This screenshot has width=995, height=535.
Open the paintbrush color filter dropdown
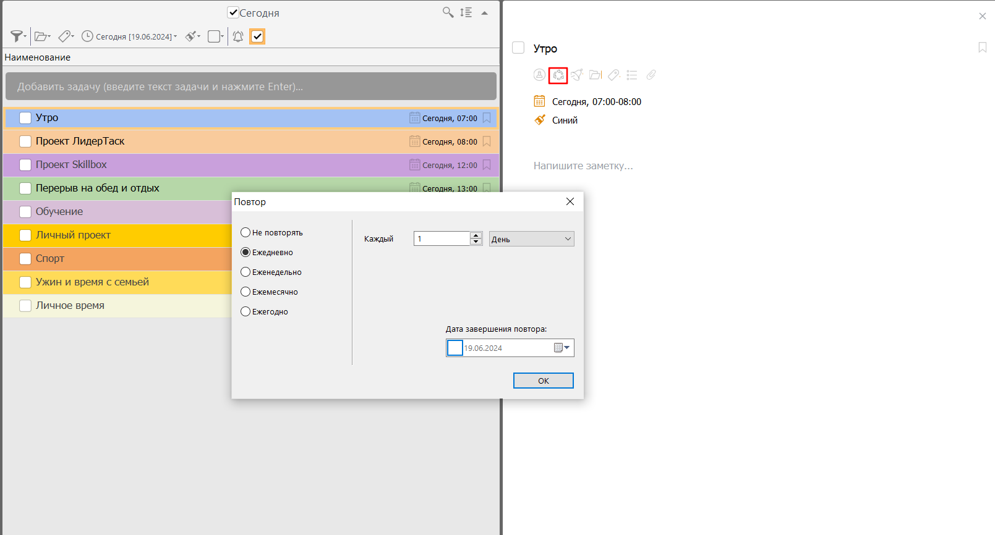[x=193, y=36]
